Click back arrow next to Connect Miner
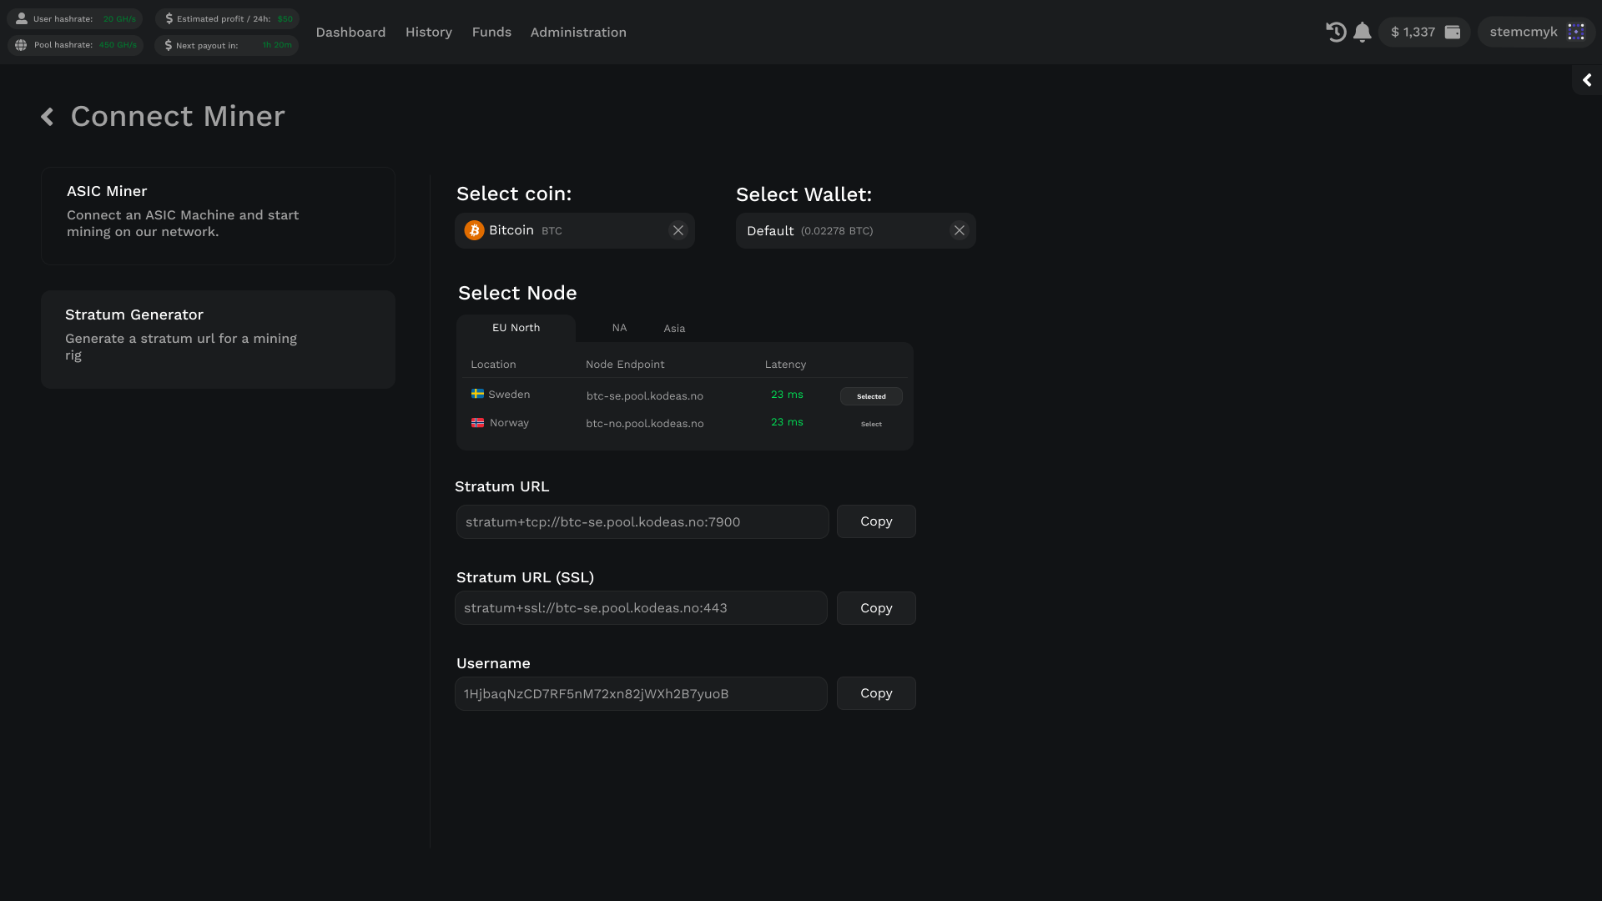The width and height of the screenshot is (1602, 901). pos(48,117)
